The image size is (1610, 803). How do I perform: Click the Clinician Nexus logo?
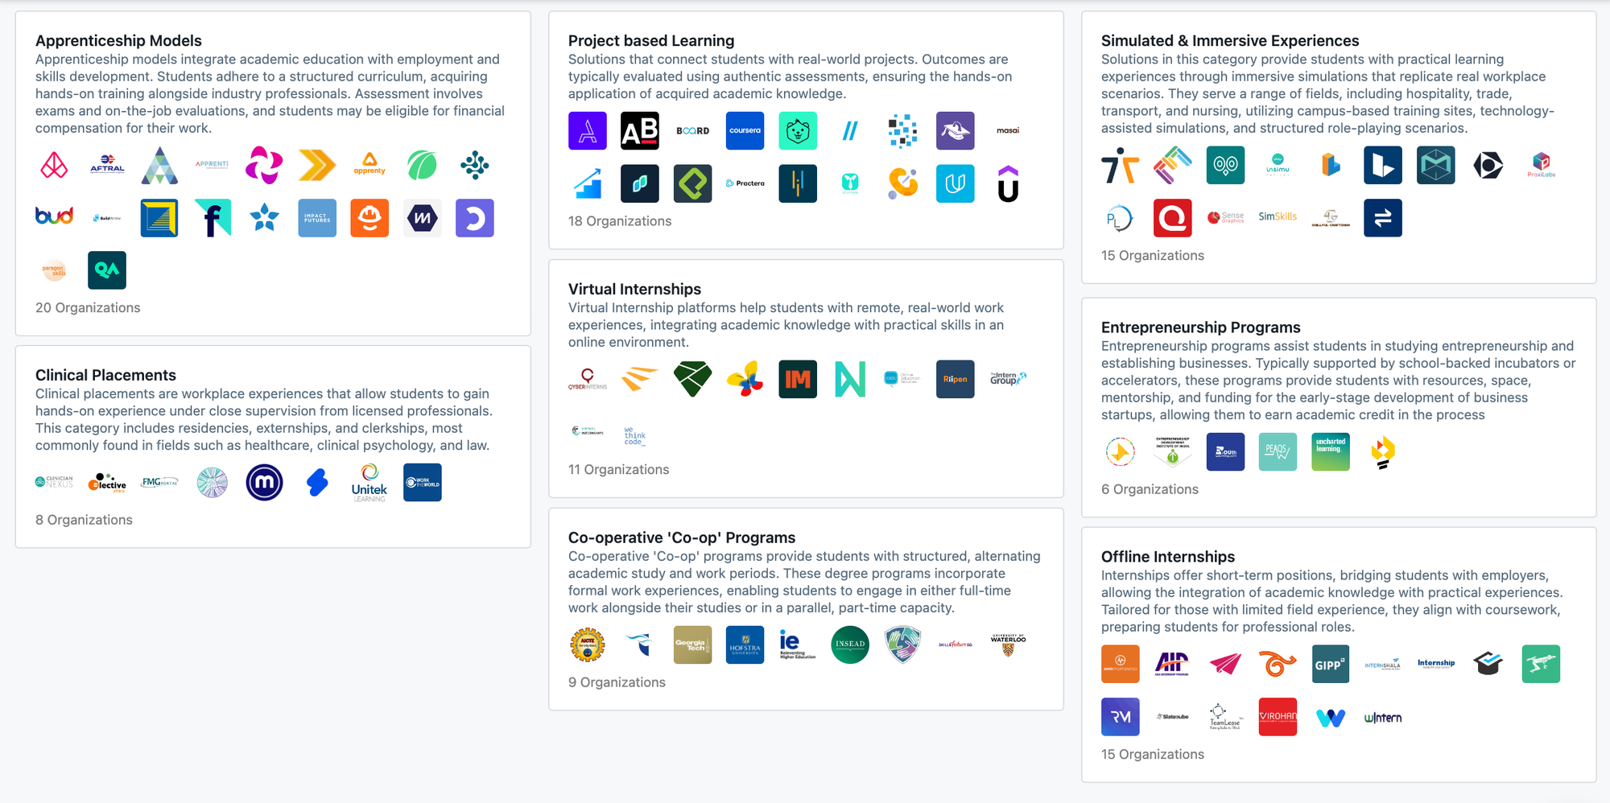pyautogui.click(x=55, y=483)
